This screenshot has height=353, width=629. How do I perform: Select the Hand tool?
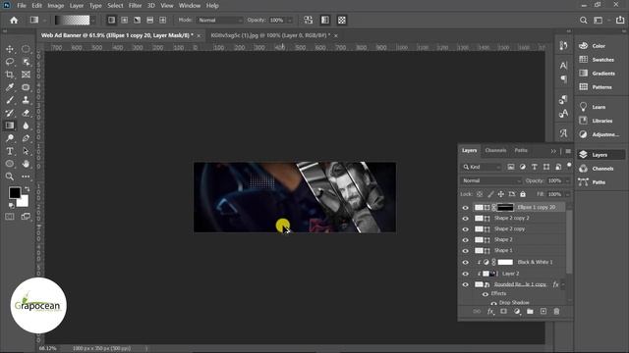click(26, 164)
